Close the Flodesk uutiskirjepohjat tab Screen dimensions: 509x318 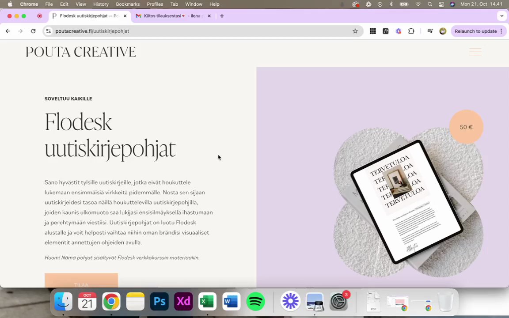[125, 16]
